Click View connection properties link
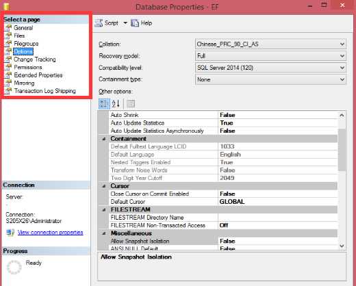The width and height of the screenshot is (356, 286). pyautogui.click(x=50, y=233)
